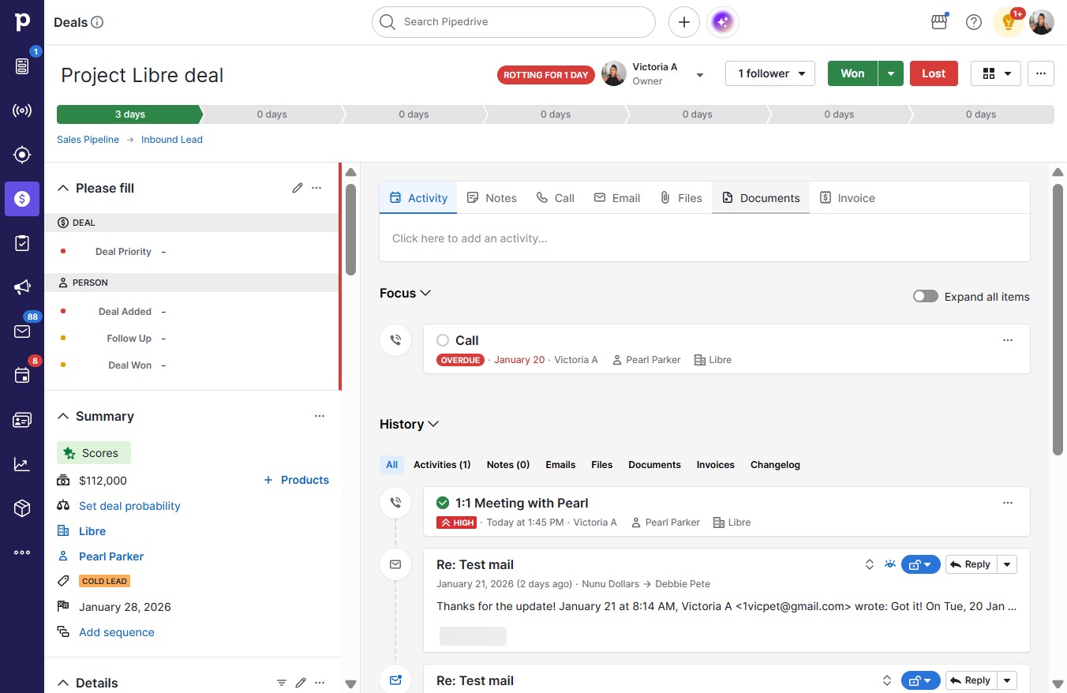Open more options on 1:1 Meeting with Pearl
The width and height of the screenshot is (1067, 693).
tap(1008, 503)
